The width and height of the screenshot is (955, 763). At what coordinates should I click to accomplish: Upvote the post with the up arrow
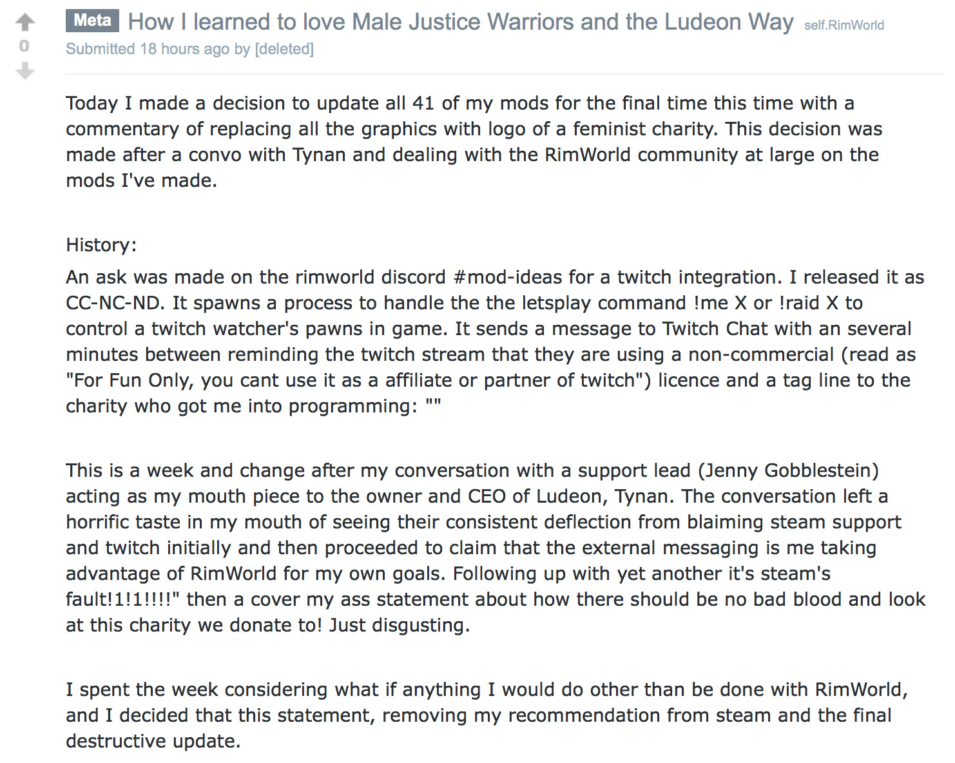pos(25,23)
